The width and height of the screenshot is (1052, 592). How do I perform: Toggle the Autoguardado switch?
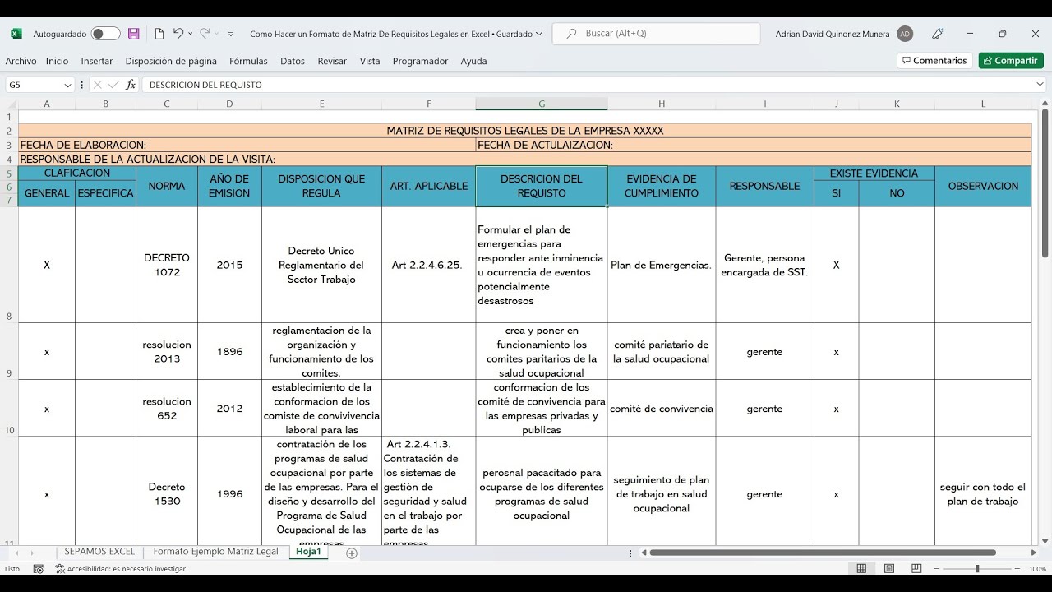pos(105,34)
